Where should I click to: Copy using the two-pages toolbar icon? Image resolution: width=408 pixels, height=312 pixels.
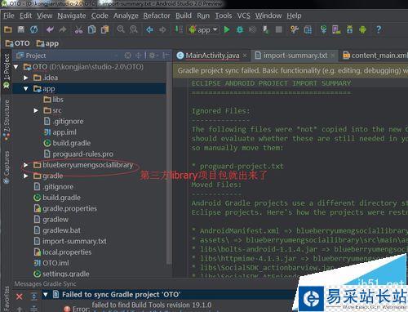91,29
